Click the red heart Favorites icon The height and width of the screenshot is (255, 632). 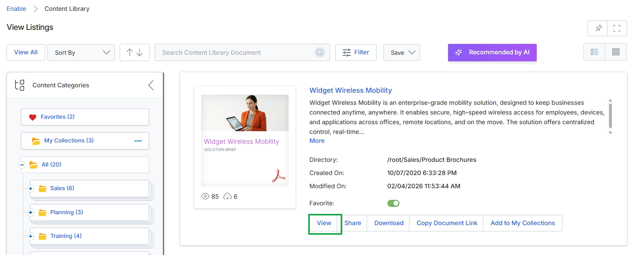(33, 117)
